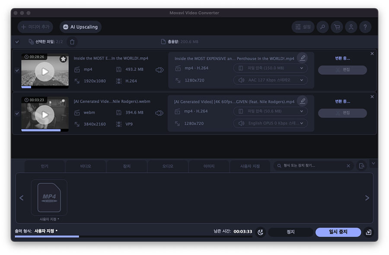
Task: Click source filename Inside the MOST E...mp4
Action: point(111,58)
